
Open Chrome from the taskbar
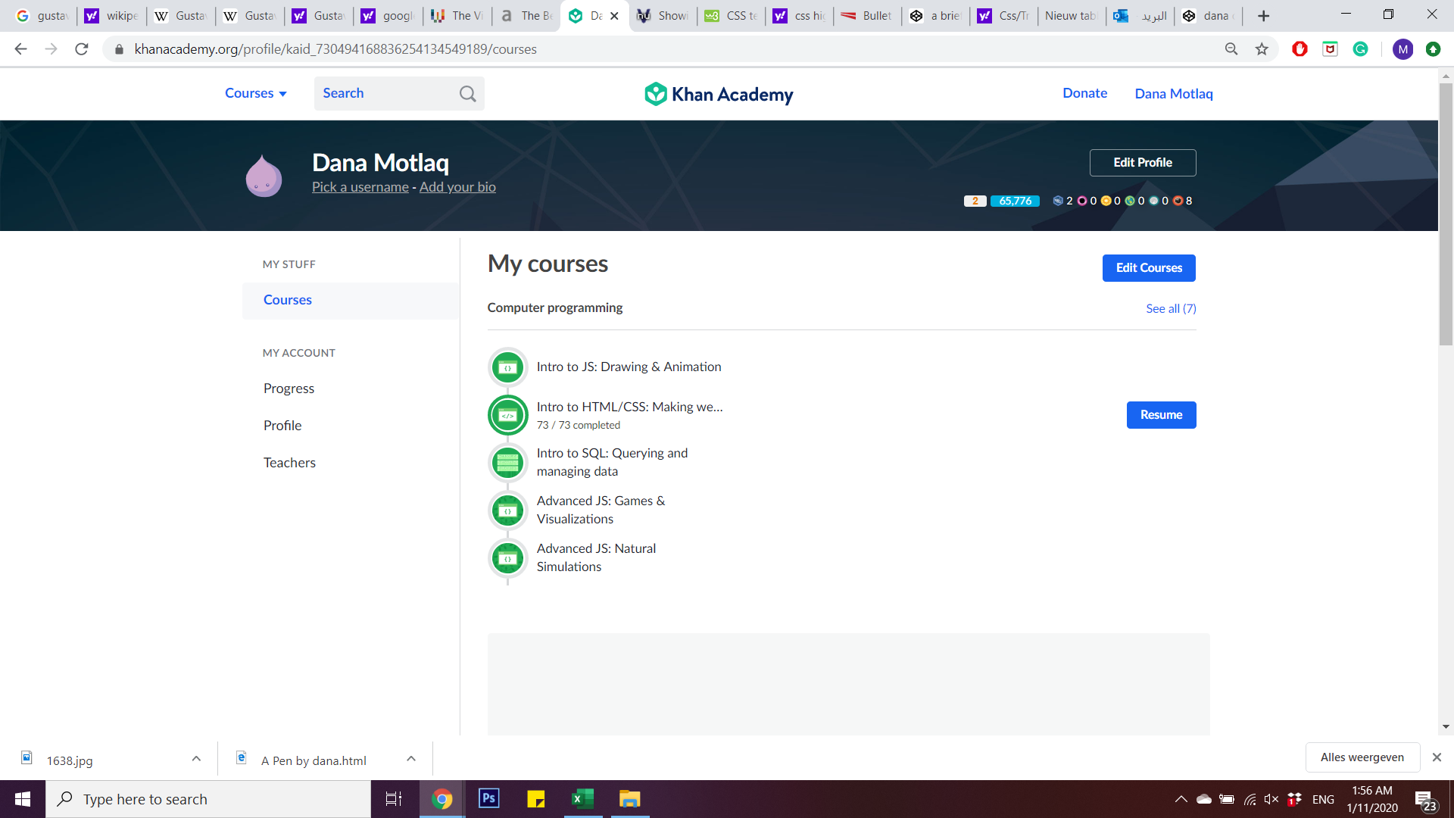pyautogui.click(x=442, y=798)
